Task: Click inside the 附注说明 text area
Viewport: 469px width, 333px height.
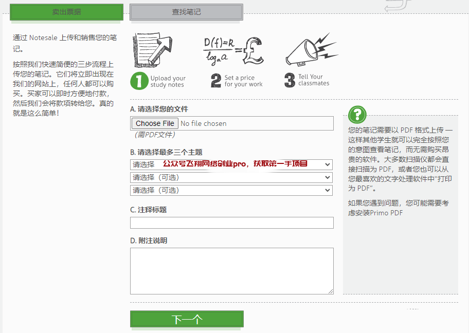Action: pos(231,270)
